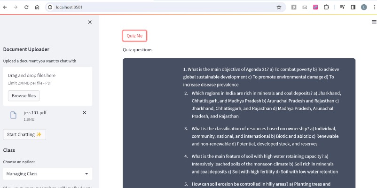Viewport: 377px width, 188px height.
Task: Open the Streamlit hamburger menu
Action: (x=374, y=22)
